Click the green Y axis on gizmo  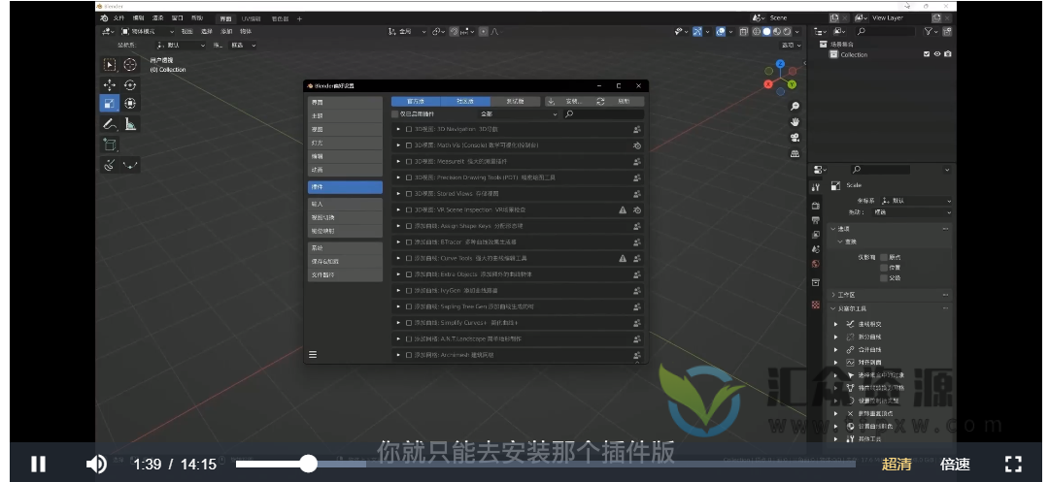792,84
